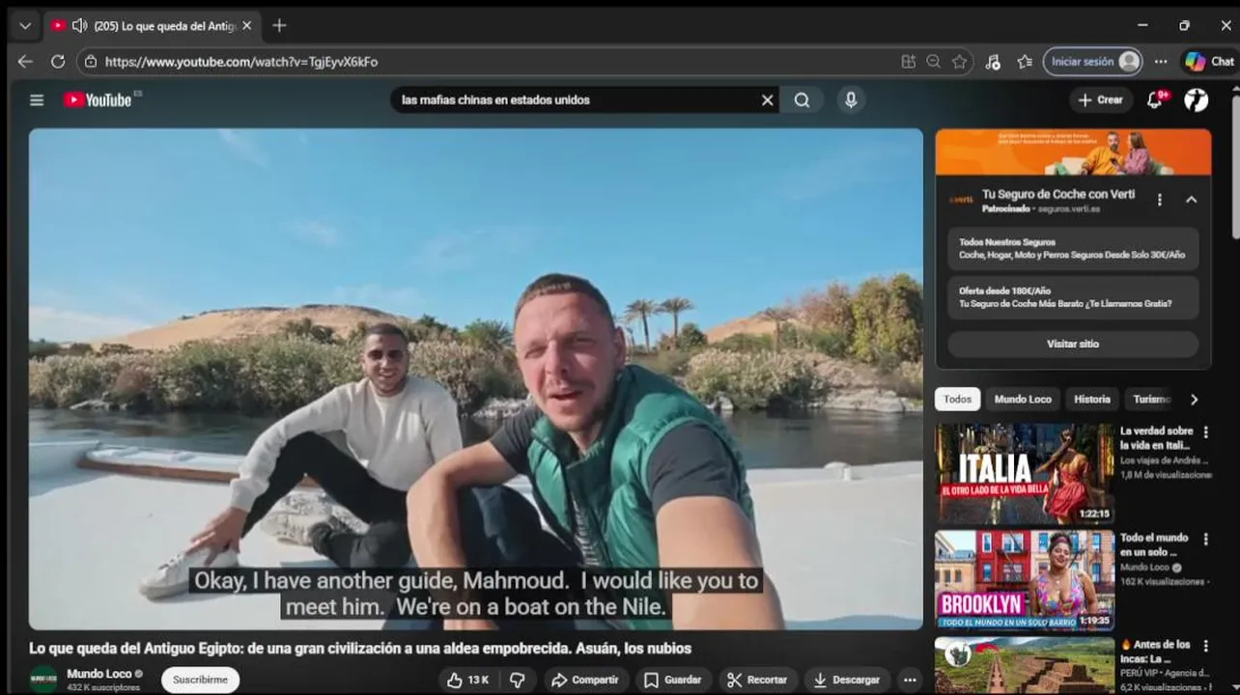1240x695 pixels.
Task: View site information lock icon
Action: pyautogui.click(x=91, y=61)
